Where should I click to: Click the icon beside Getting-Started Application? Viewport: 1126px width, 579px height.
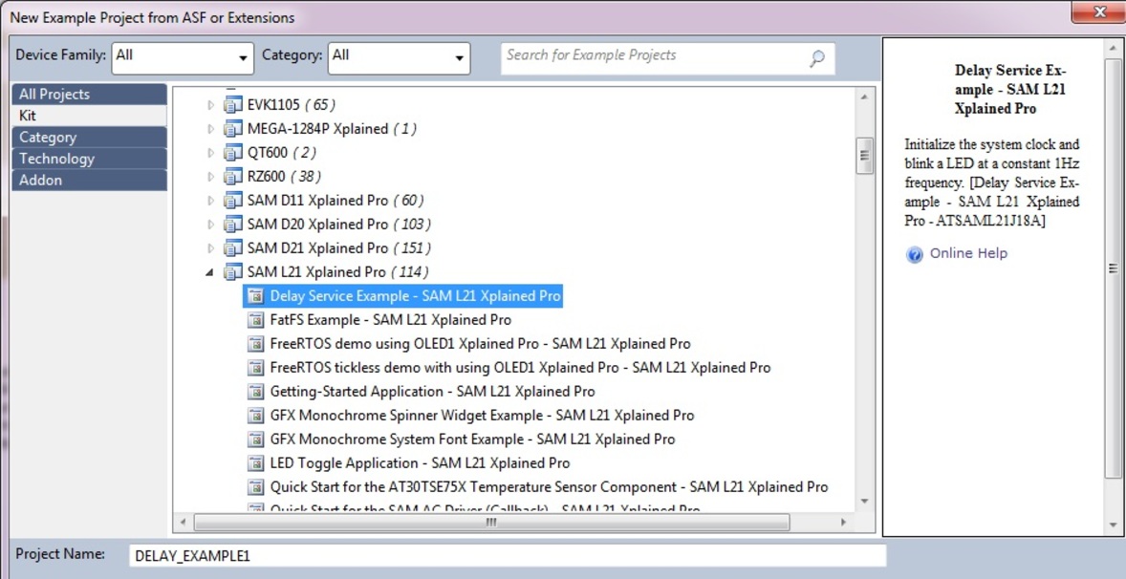(255, 391)
